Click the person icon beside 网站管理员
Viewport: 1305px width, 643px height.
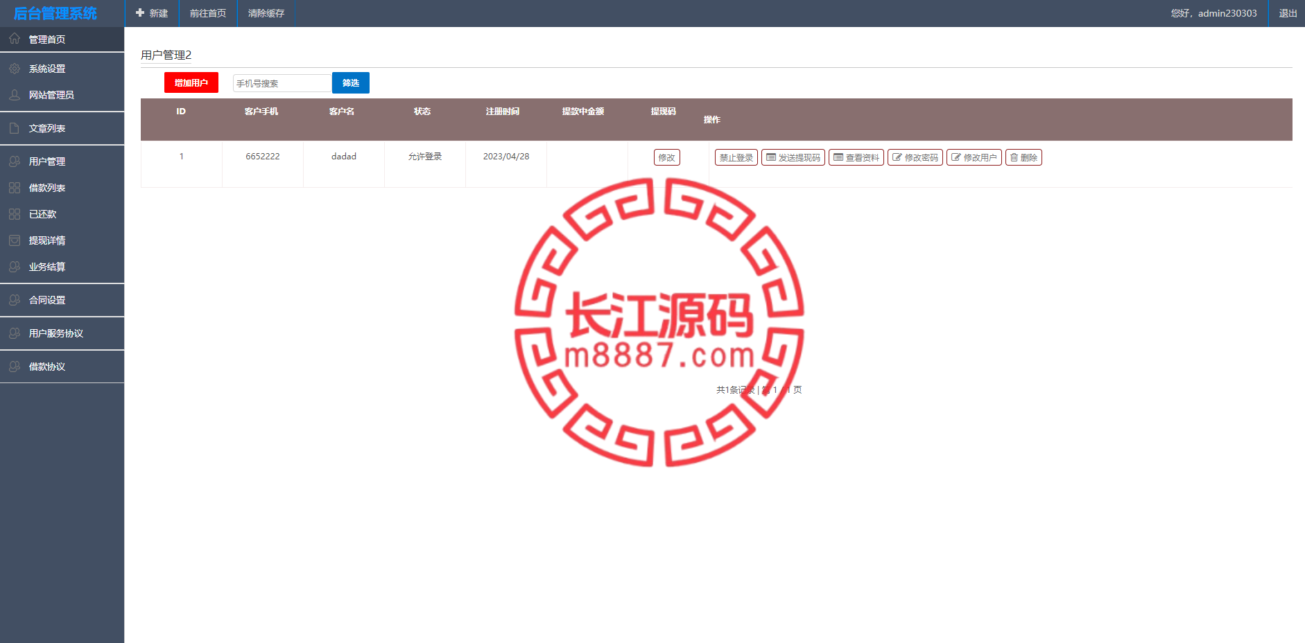[x=15, y=95]
